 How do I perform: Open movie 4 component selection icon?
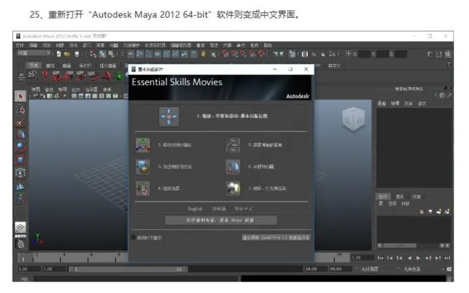coord(143,189)
